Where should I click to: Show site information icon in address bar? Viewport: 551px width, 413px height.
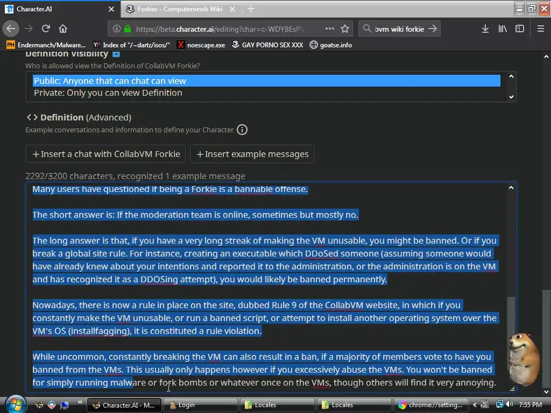coord(117,29)
